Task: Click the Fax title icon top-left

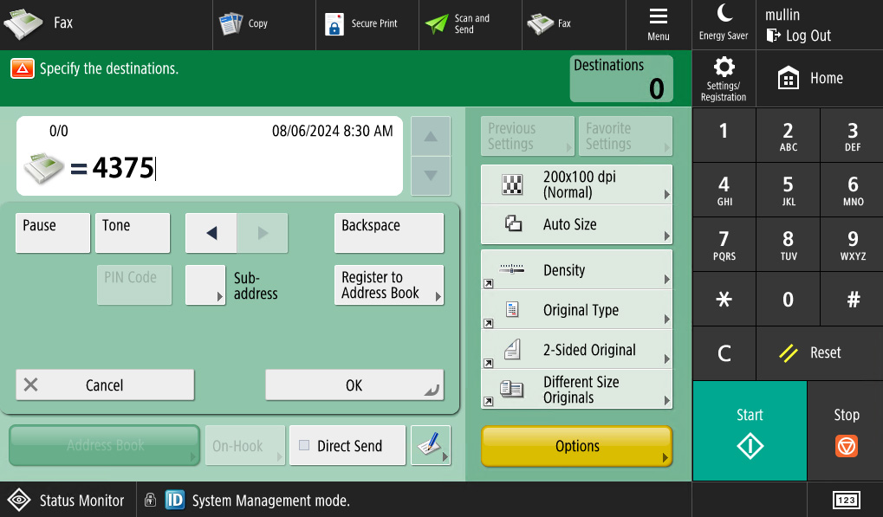Action: pos(23,23)
